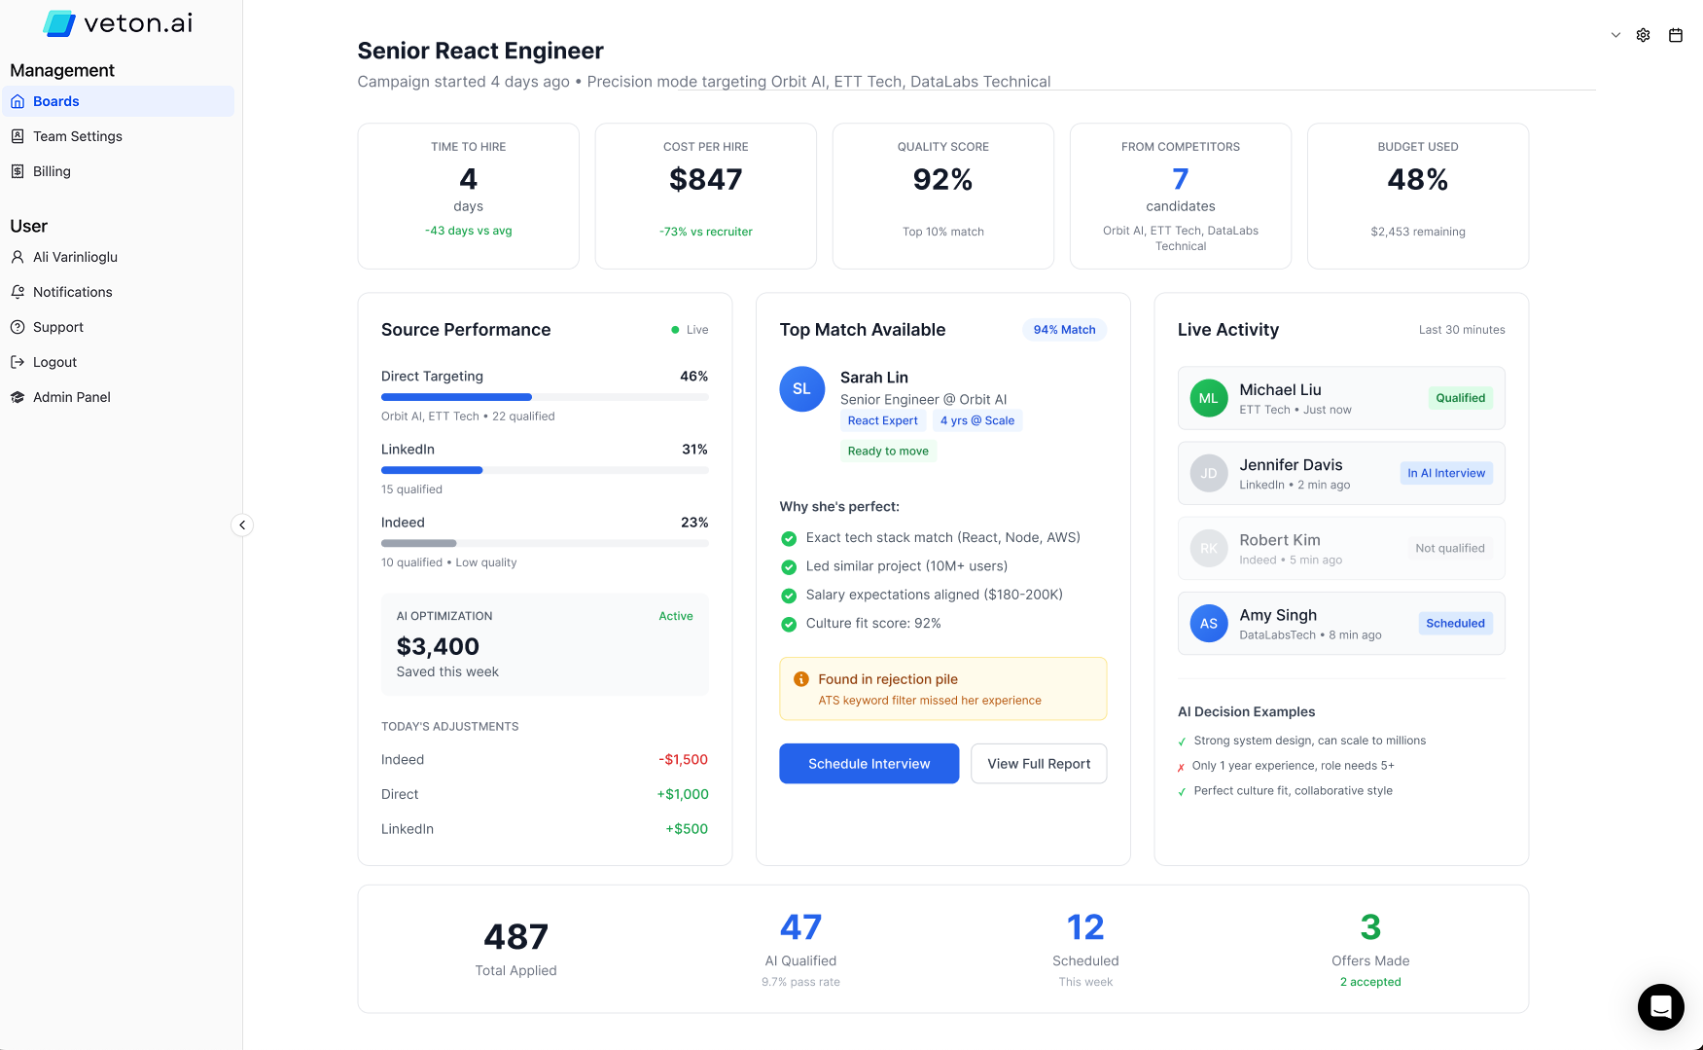This screenshot has width=1703, height=1050.
Task: Click Amy Singh's Scheduled badge
Action: [x=1455, y=624]
